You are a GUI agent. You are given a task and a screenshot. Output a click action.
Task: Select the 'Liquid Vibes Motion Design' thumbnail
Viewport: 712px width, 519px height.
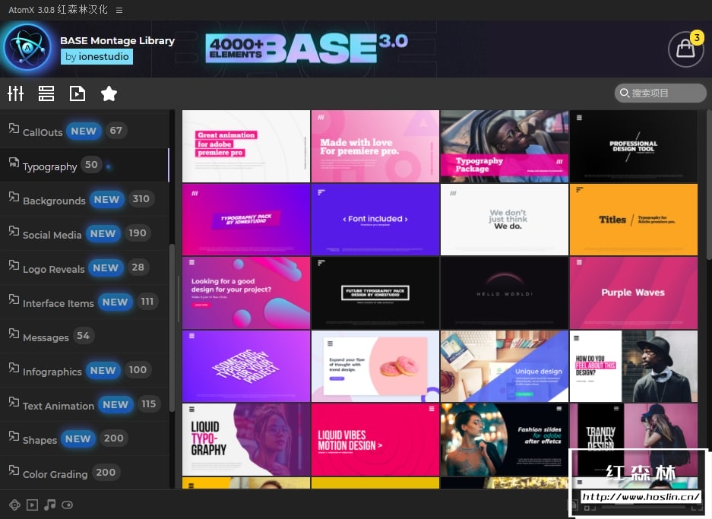375,439
